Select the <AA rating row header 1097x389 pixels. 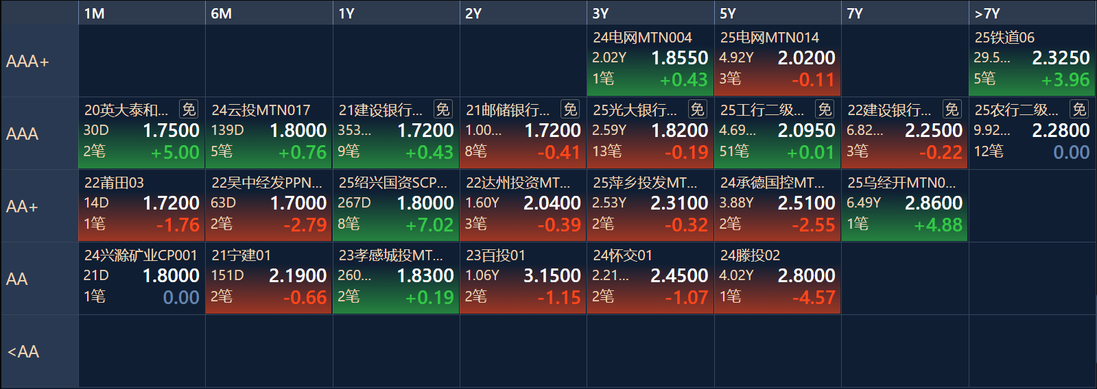point(40,351)
